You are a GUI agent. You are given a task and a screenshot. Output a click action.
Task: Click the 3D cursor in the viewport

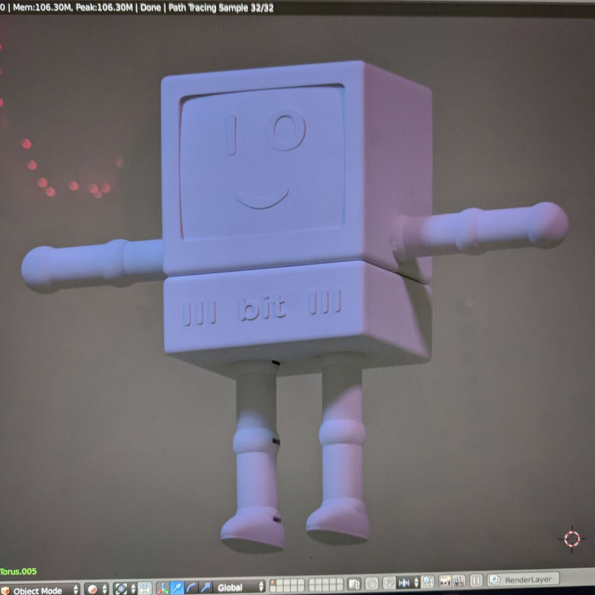[572, 538]
